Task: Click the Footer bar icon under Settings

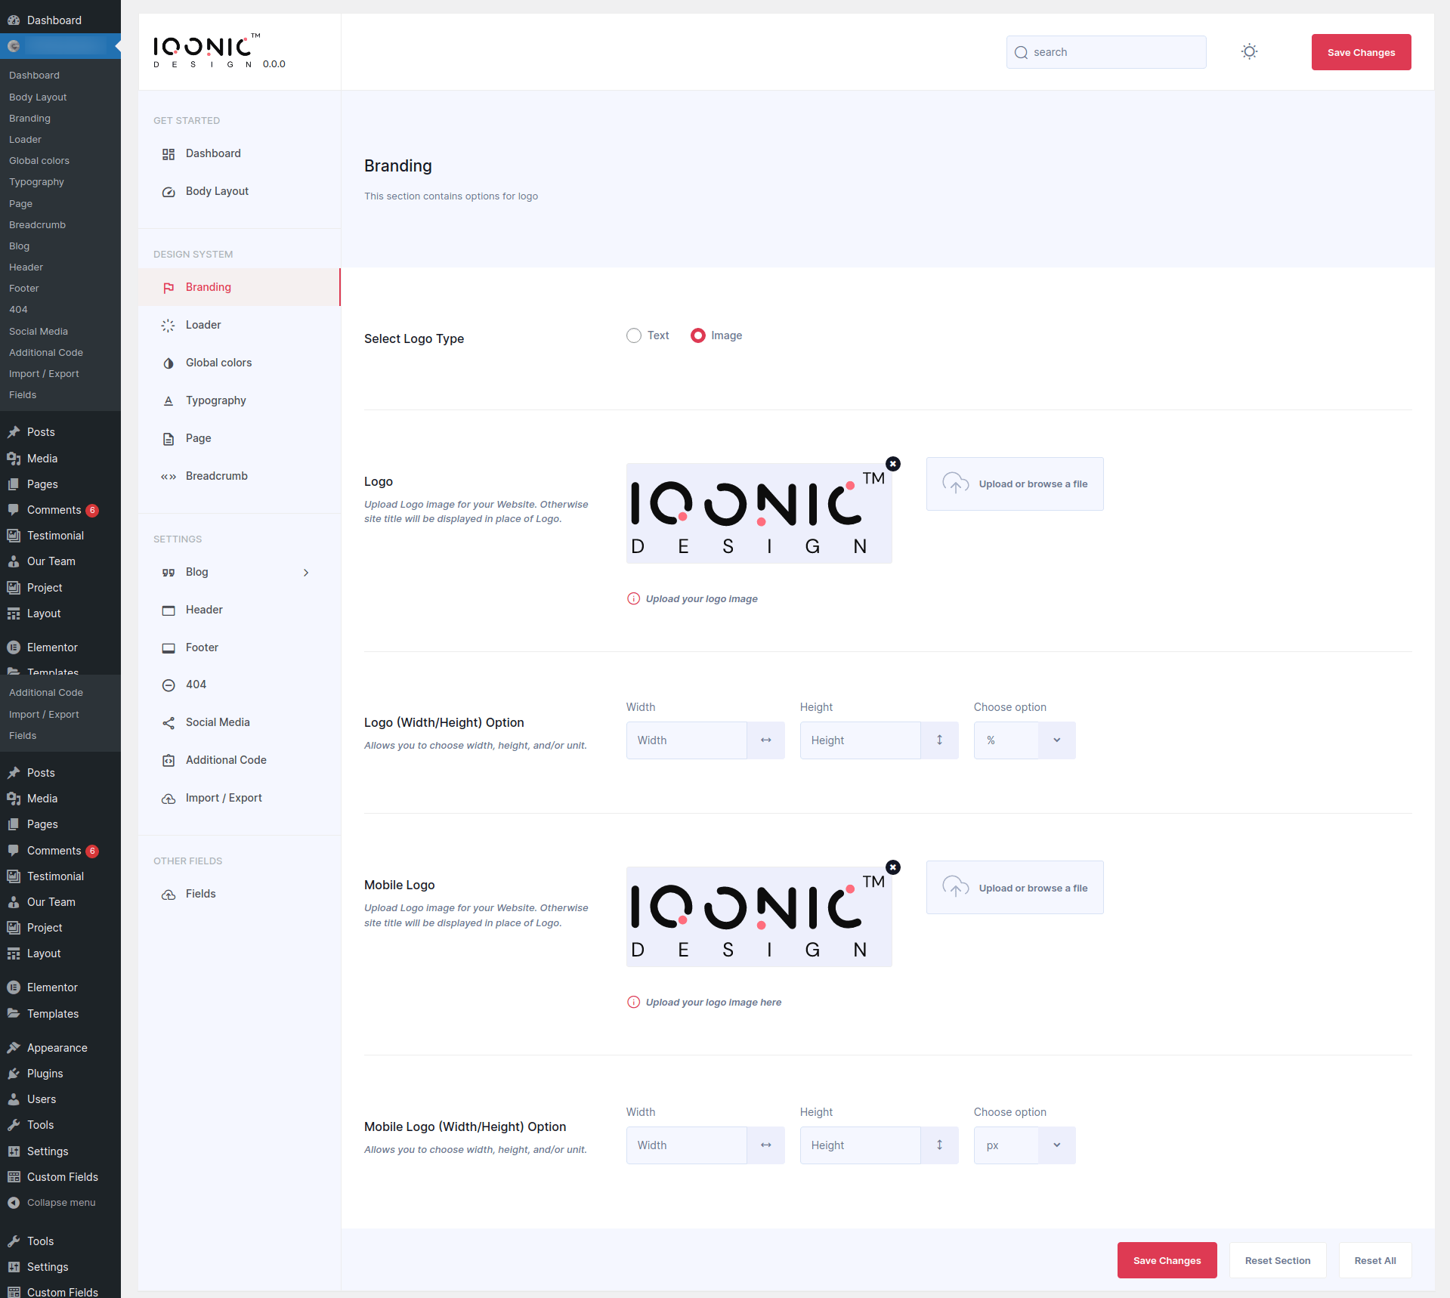Action: 168,648
